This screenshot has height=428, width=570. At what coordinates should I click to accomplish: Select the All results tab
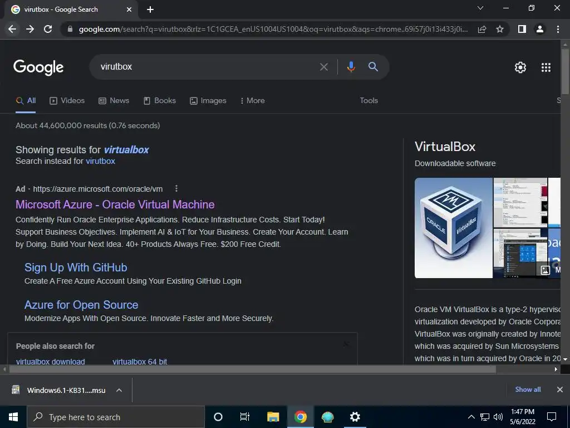point(26,101)
